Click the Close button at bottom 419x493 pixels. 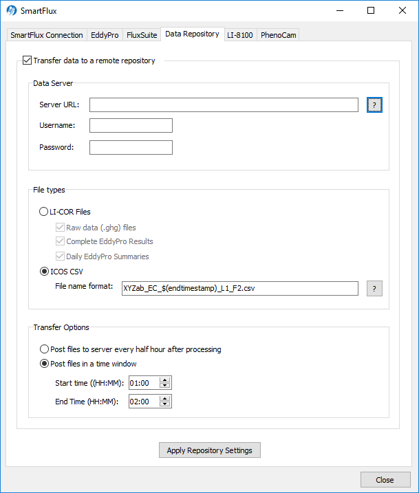385,480
